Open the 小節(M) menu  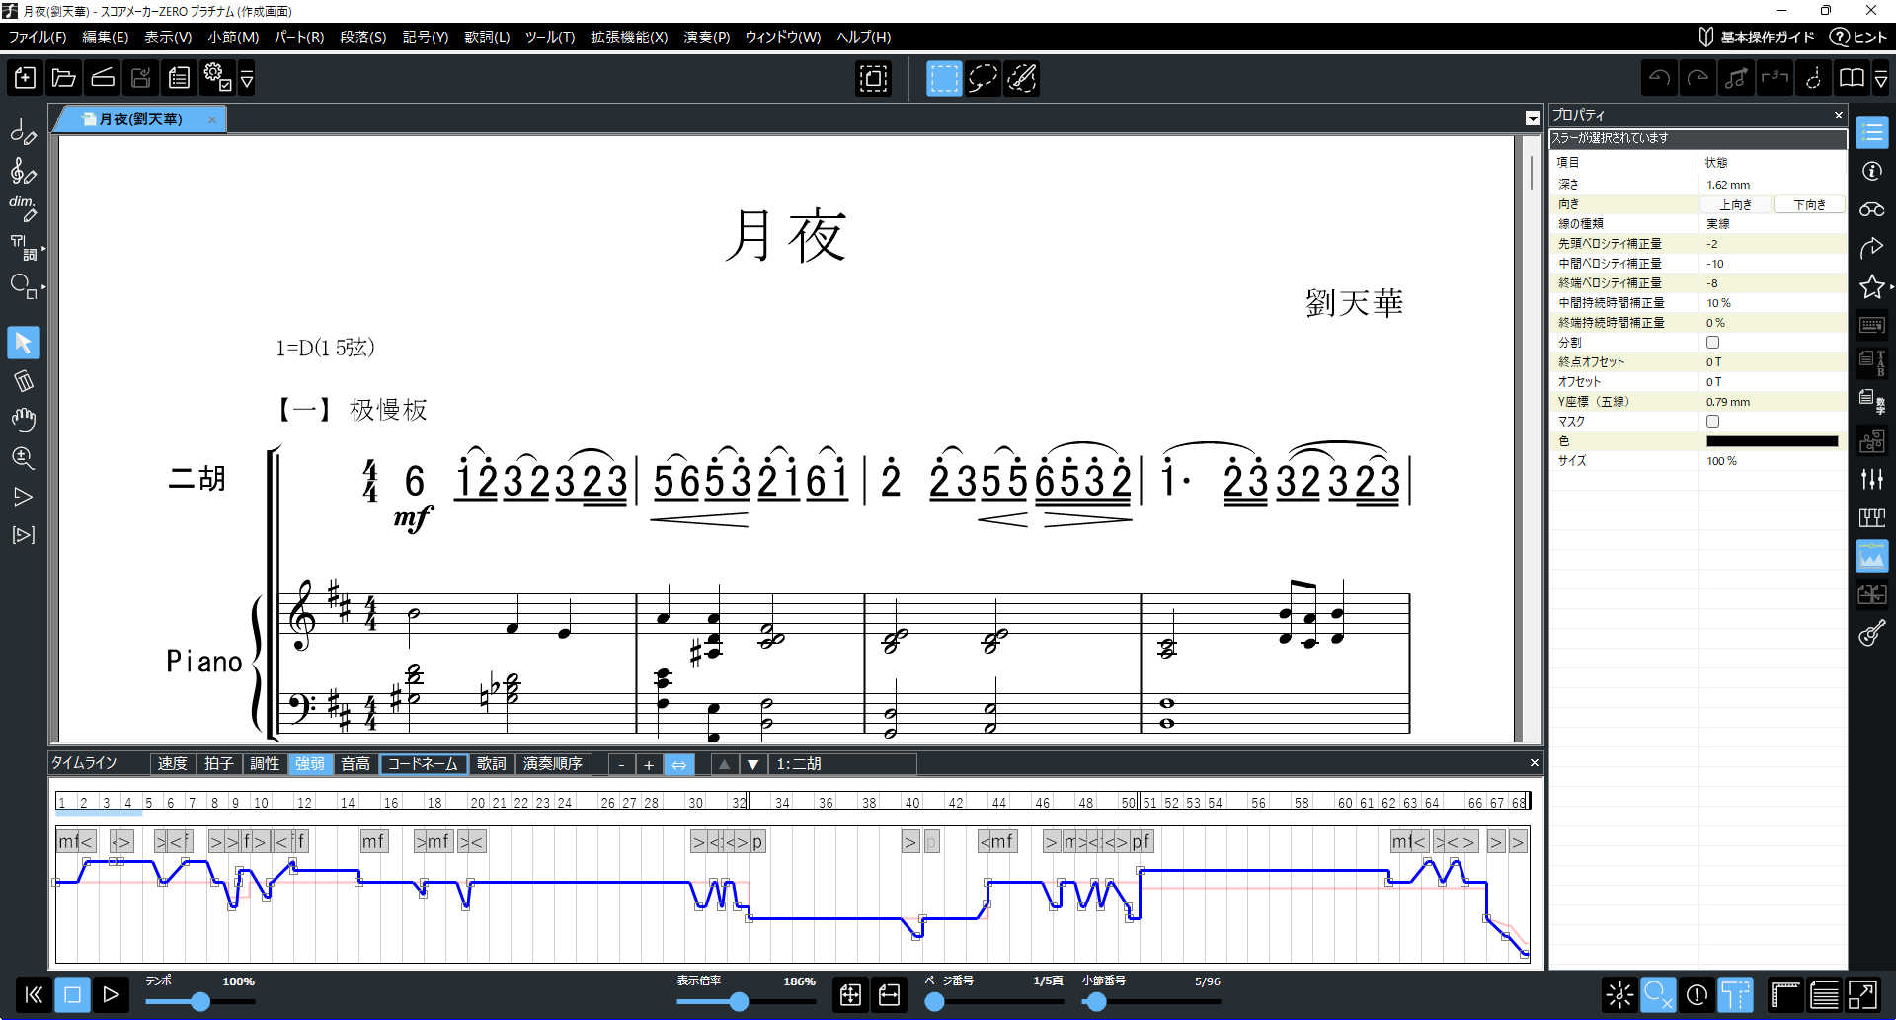coord(234,38)
